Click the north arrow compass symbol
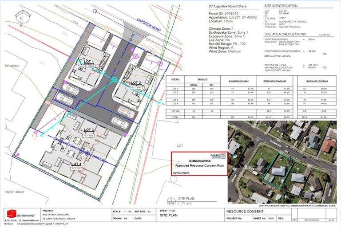 click(x=22, y=17)
